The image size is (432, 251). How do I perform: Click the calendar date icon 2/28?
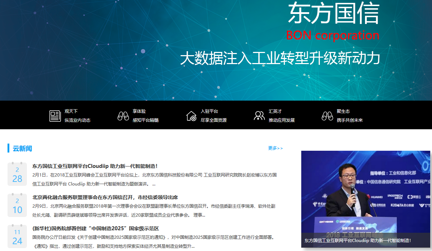(17, 174)
